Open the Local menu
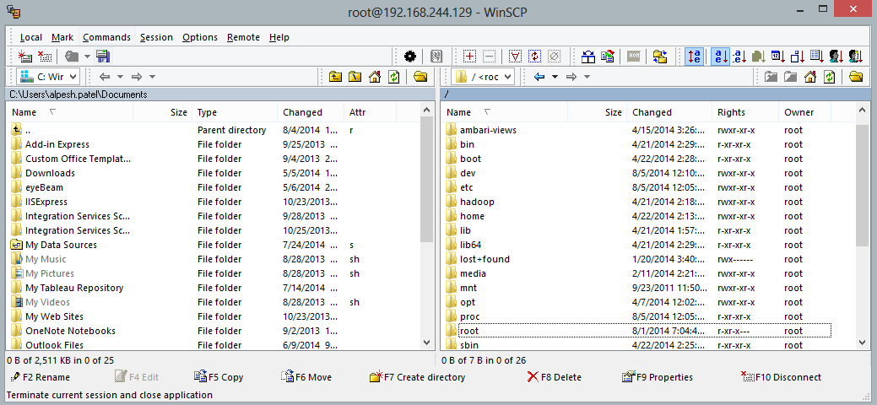The width and height of the screenshot is (877, 405). coord(30,37)
